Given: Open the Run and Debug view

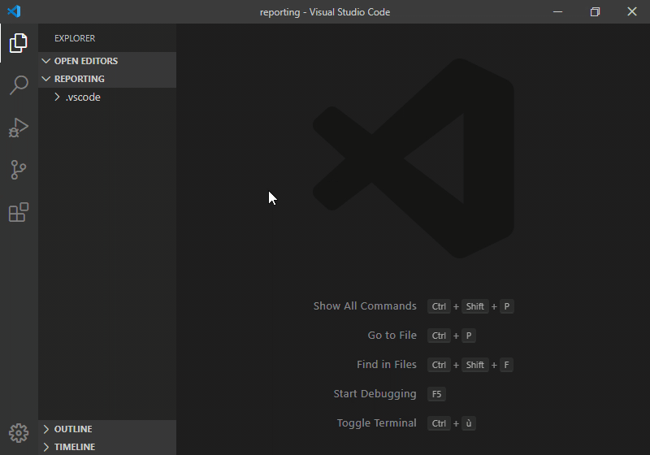Looking at the screenshot, I should (x=19, y=128).
